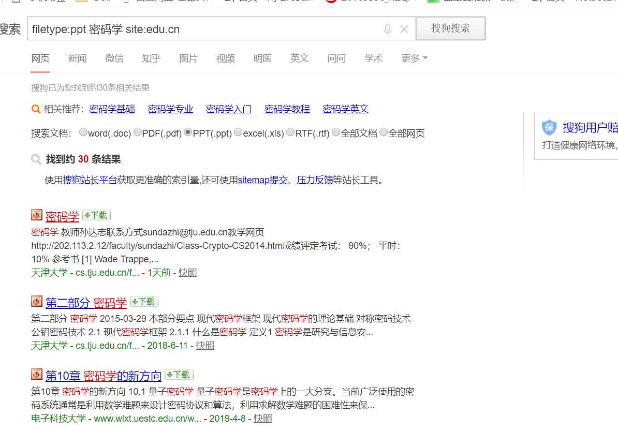Open related search 密码学教程
Screen dimensions: 618x431
(x=287, y=109)
